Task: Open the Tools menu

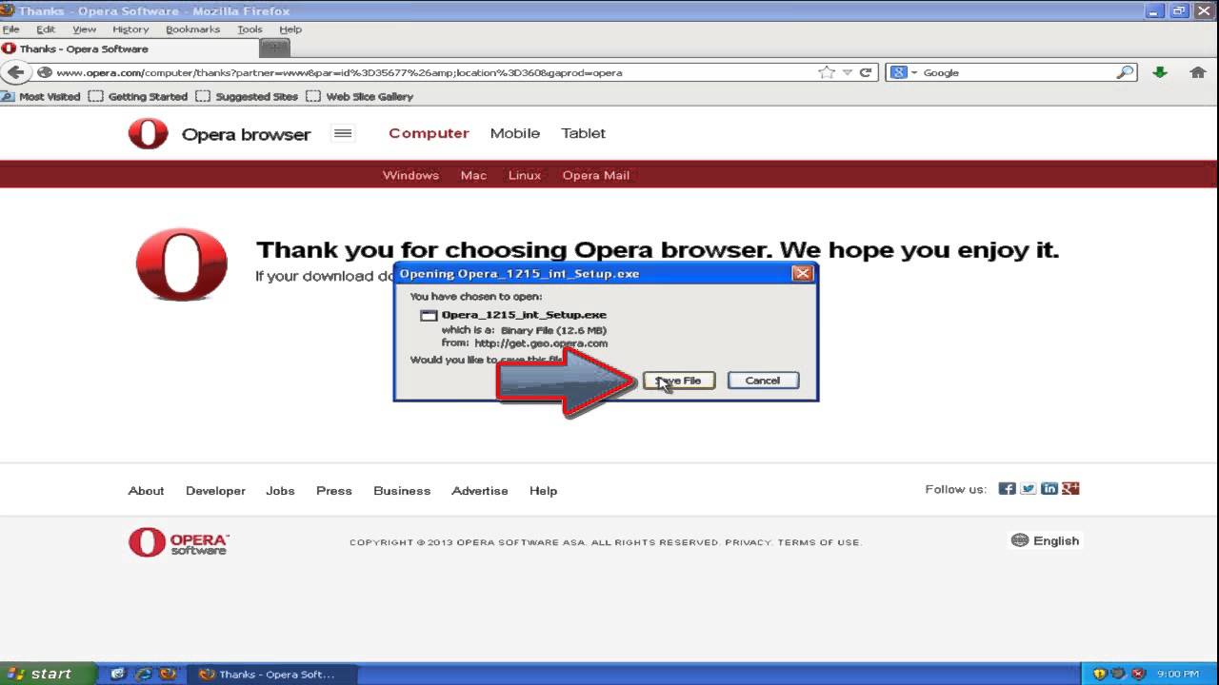Action: [250, 29]
